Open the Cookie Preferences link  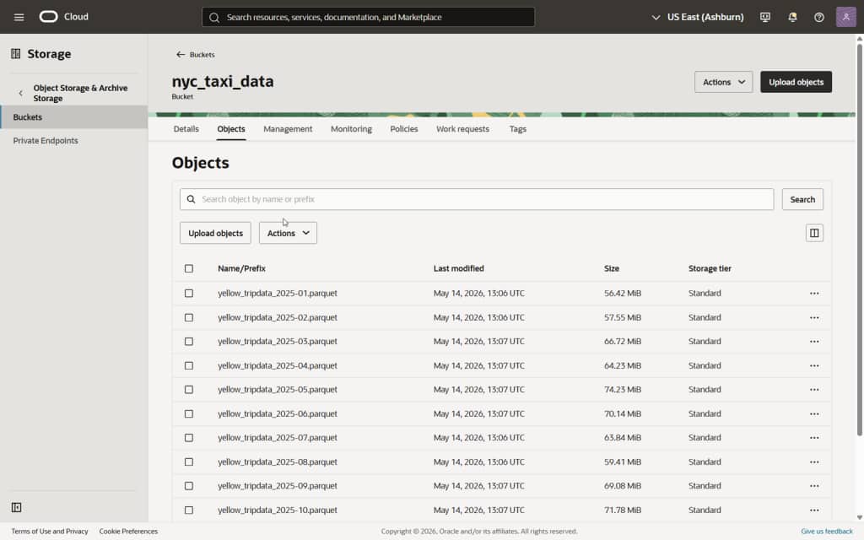tap(128, 532)
